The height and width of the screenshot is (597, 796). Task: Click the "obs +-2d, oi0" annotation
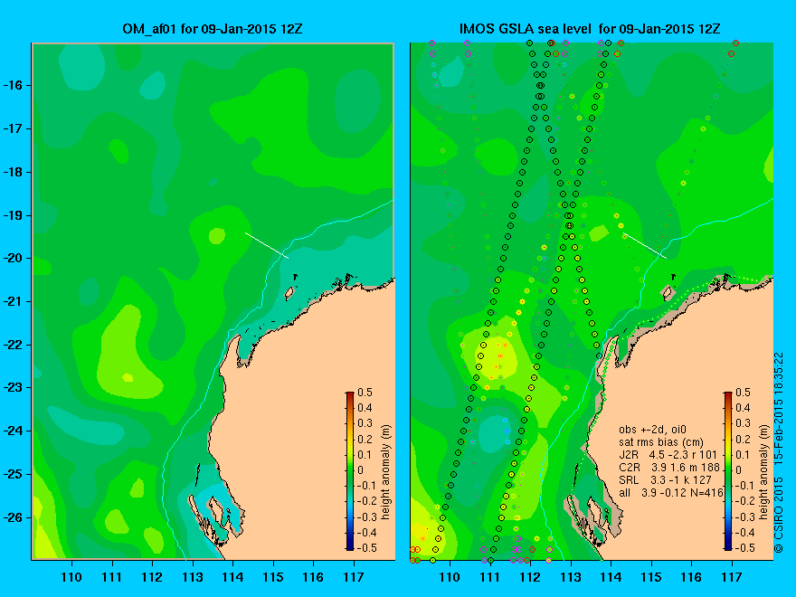(652, 430)
